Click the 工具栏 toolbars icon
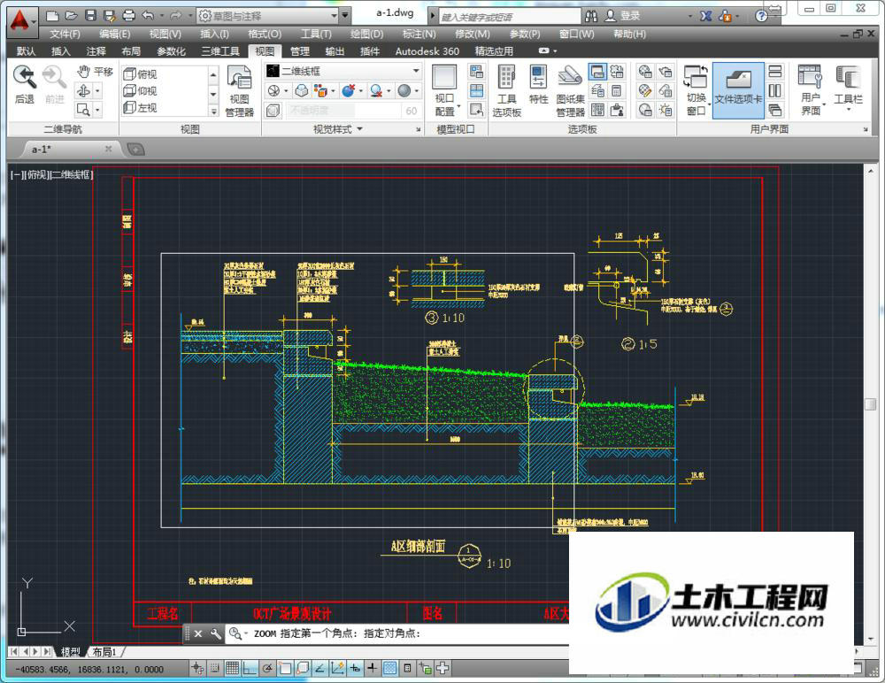The image size is (885, 683). click(849, 88)
